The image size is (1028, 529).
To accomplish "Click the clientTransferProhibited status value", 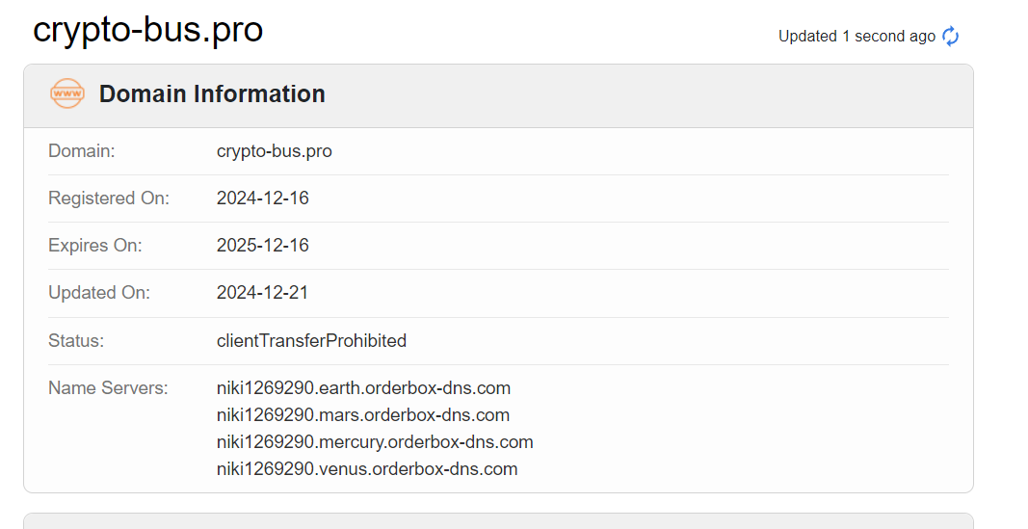I will pyautogui.click(x=311, y=340).
